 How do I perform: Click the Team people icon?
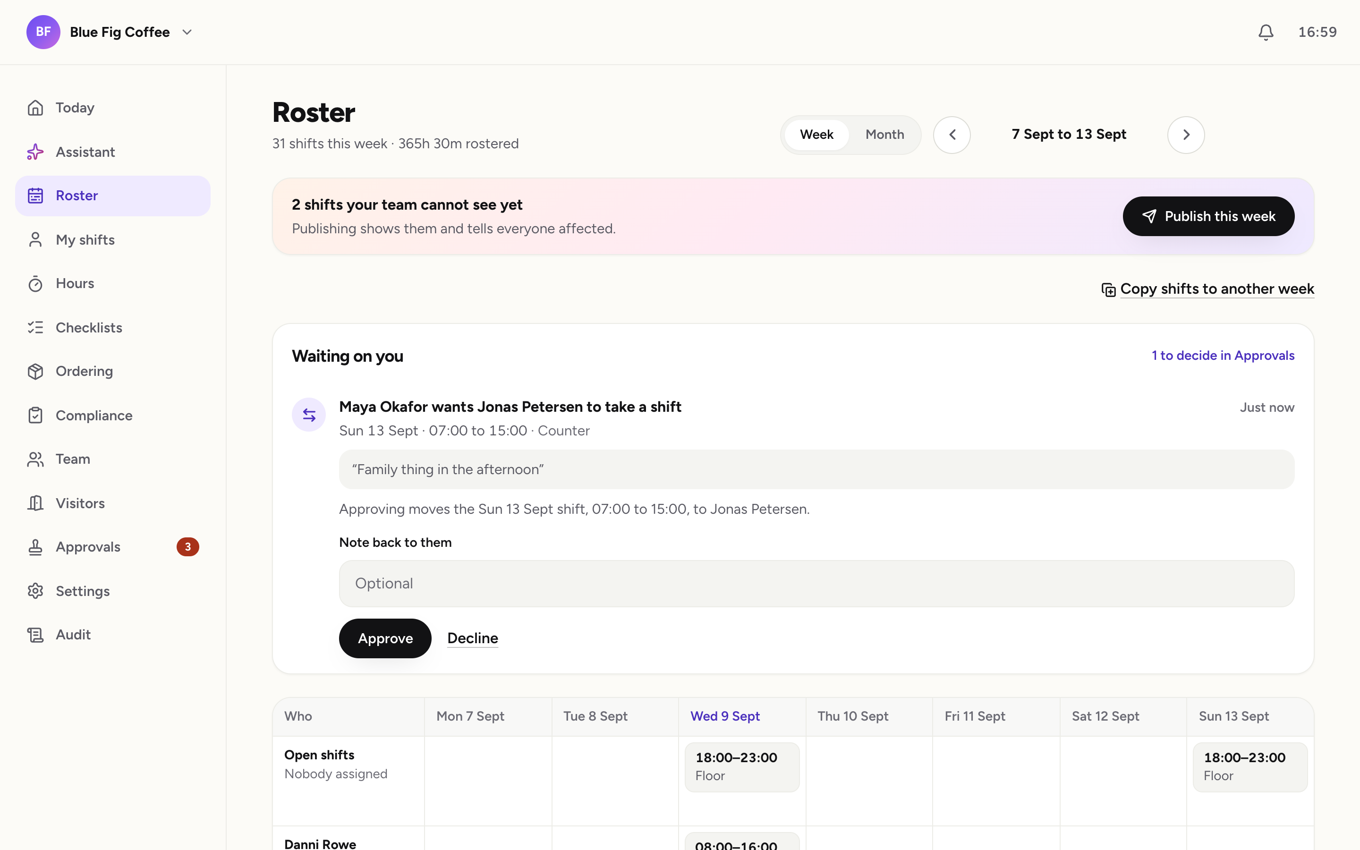(x=35, y=459)
